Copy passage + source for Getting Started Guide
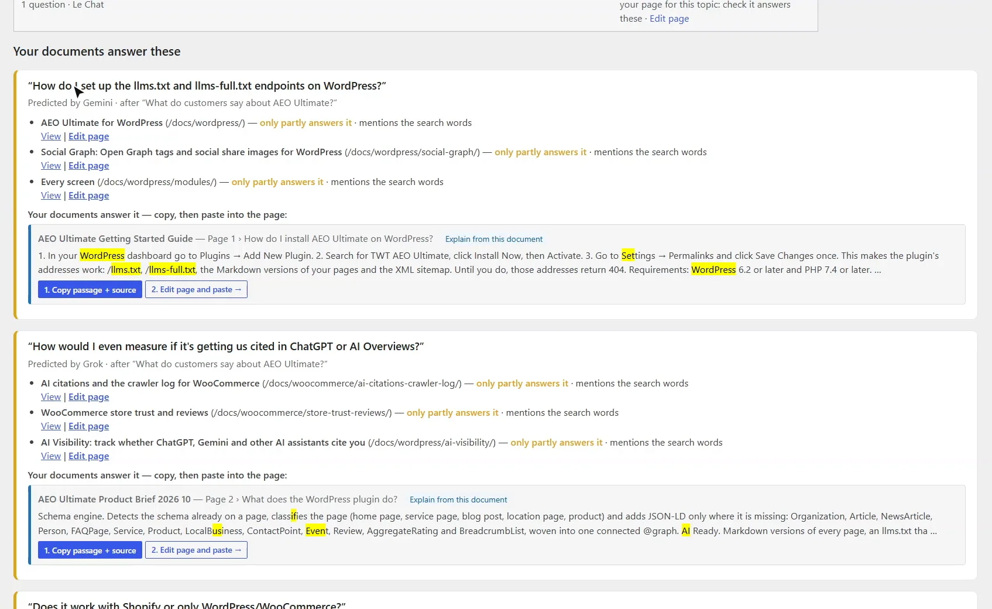 click(90, 289)
